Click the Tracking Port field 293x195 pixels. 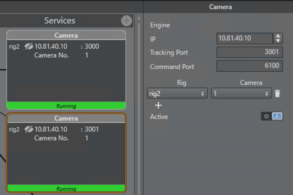[x=249, y=52]
